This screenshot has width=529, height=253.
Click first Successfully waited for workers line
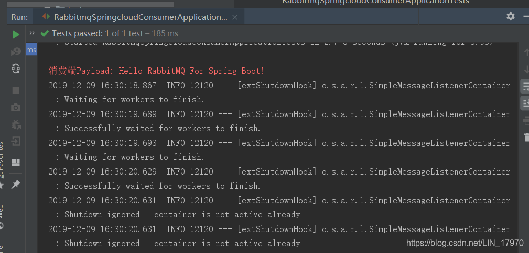pos(158,129)
